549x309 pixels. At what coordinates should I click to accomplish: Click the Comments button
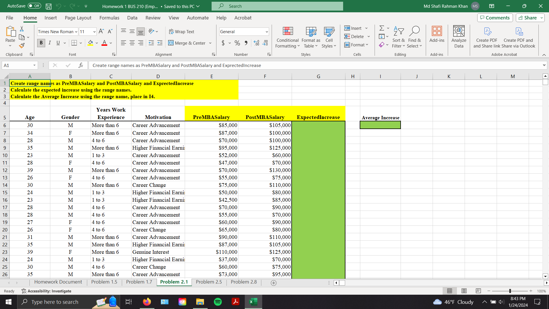[x=495, y=17]
